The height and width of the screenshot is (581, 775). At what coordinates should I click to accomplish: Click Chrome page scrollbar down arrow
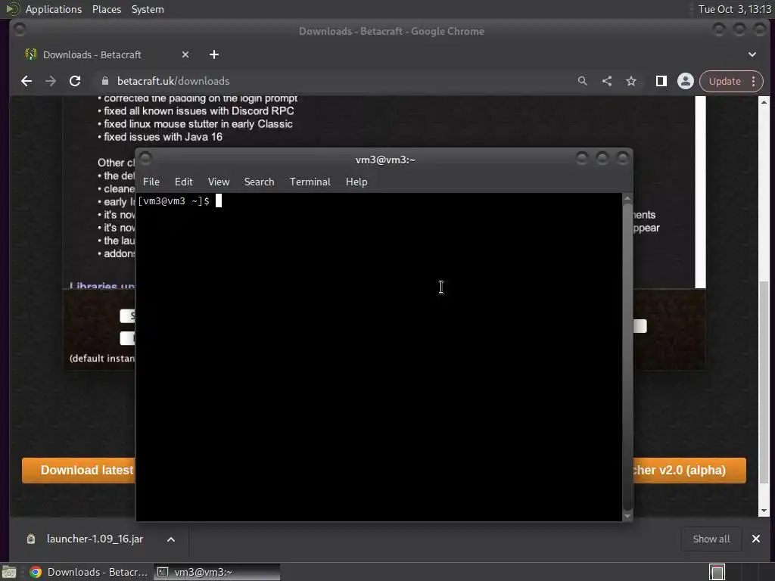click(764, 511)
